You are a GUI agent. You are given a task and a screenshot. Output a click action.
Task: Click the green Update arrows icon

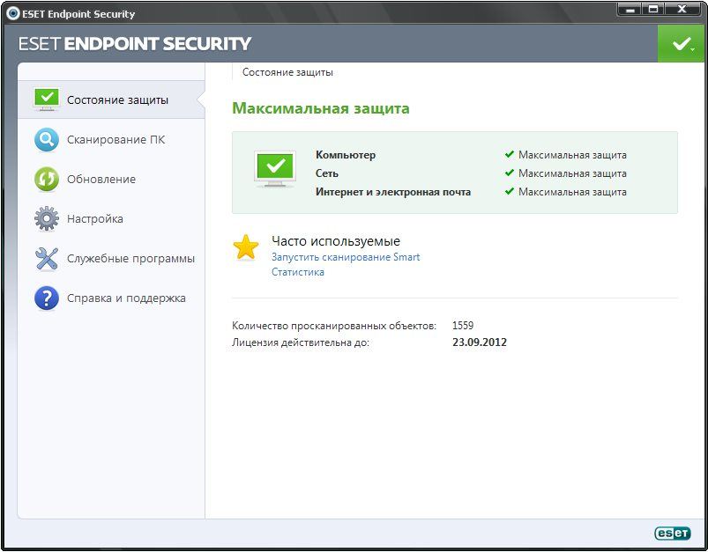click(x=47, y=180)
